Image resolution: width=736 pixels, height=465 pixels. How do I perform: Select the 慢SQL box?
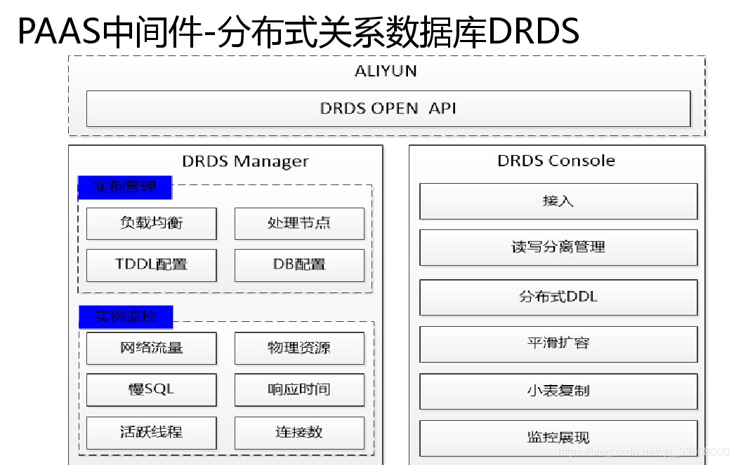click(x=152, y=389)
